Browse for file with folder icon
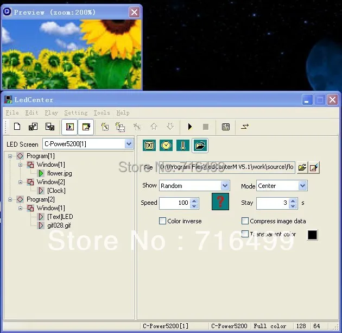Screen dimensions: 342x333 click(302, 168)
